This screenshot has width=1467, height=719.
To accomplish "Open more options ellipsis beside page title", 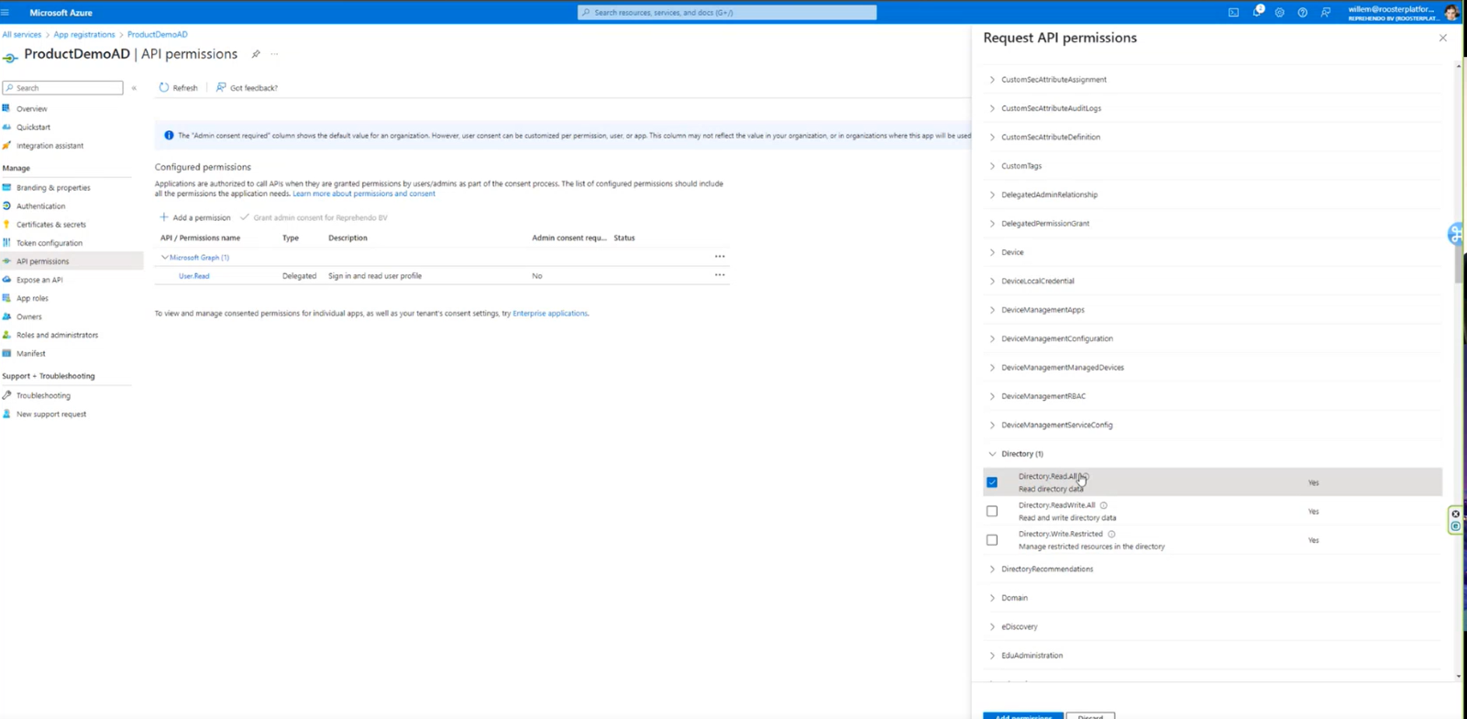I will pos(274,54).
